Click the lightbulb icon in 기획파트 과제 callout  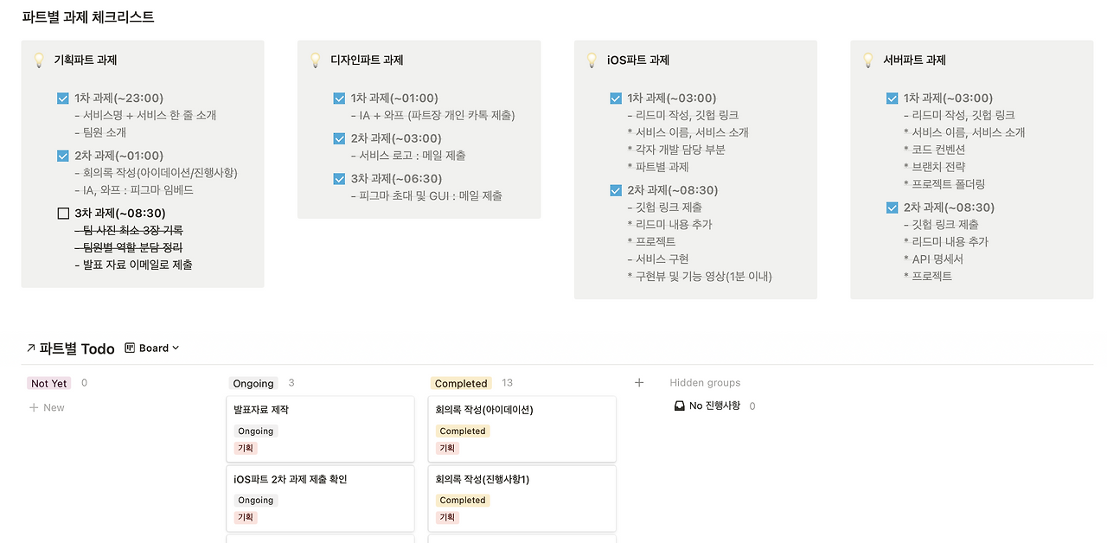click(x=38, y=60)
